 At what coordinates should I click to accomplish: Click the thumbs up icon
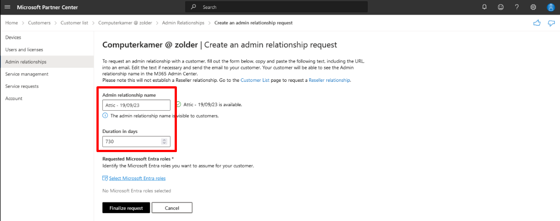point(537,23)
